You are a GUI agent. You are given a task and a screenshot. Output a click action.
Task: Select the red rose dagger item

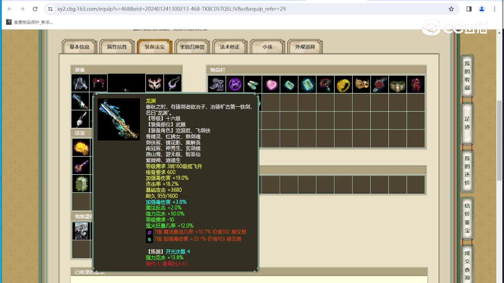point(380,84)
